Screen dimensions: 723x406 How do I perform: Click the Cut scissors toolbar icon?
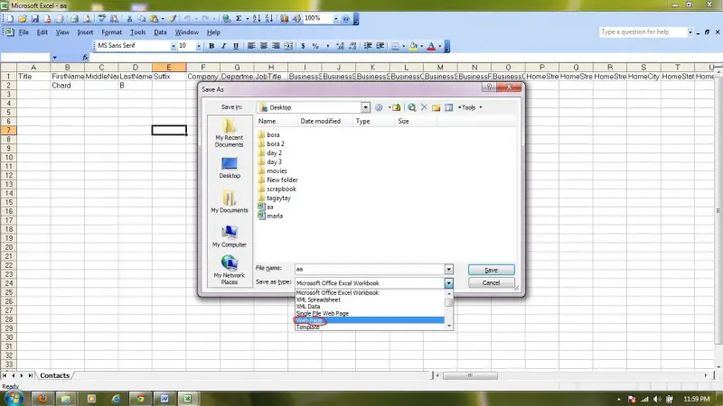click(129, 18)
